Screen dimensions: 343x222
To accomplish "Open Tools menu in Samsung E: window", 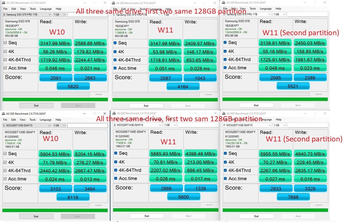I will coord(33,9).
